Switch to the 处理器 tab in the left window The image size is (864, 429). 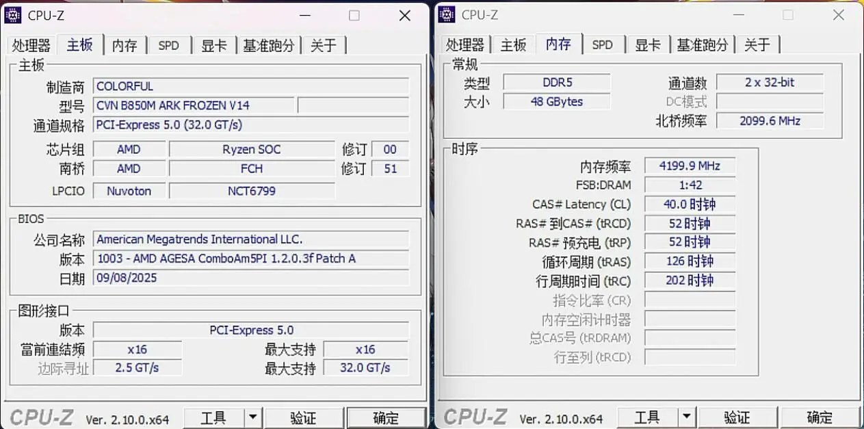pos(31,44)
